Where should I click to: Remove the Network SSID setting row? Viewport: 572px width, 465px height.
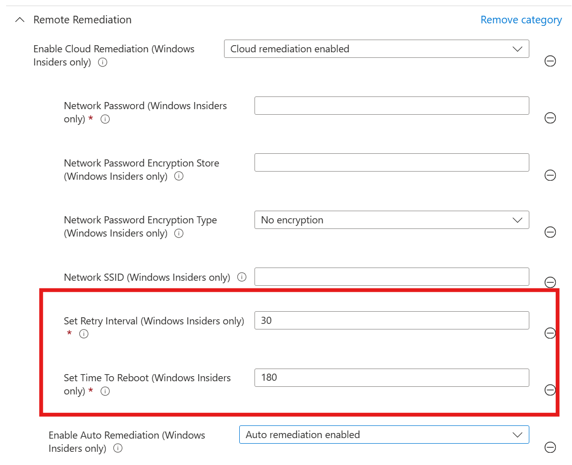click(x=550, y=282)
